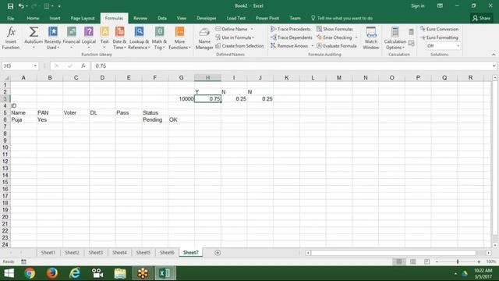The height and width of the screenshot is (281, 499).
Task: Click Sign in
Action: tap(418, 5)
